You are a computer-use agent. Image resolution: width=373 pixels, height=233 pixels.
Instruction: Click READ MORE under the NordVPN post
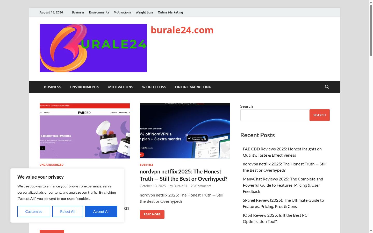152,214
